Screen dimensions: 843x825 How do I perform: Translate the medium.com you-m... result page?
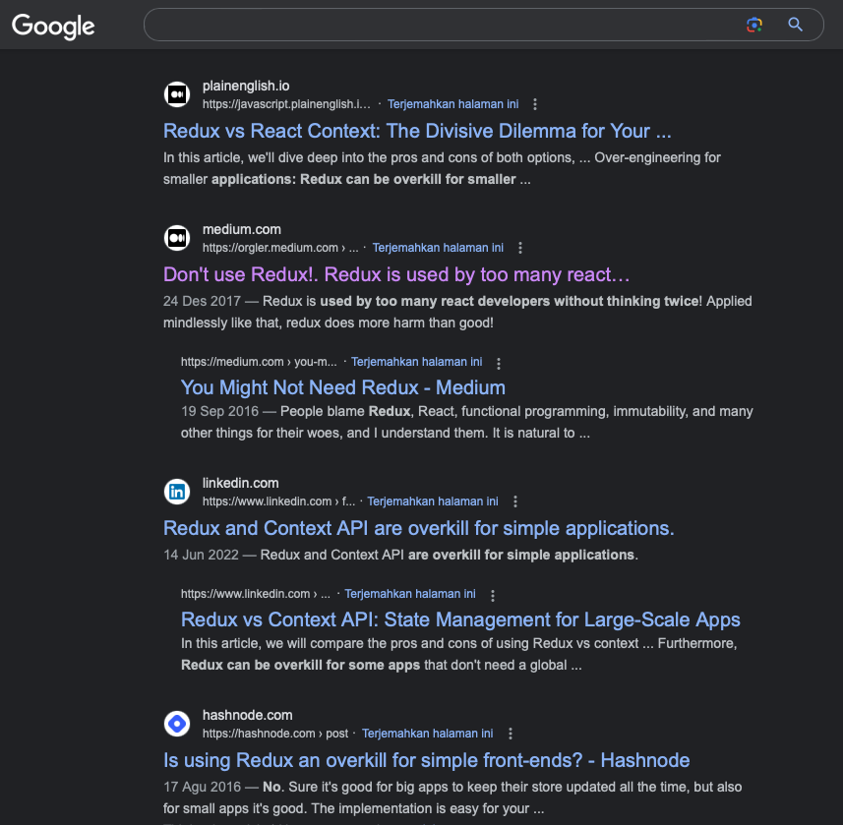pyautogui.click(x=417, y=362)
